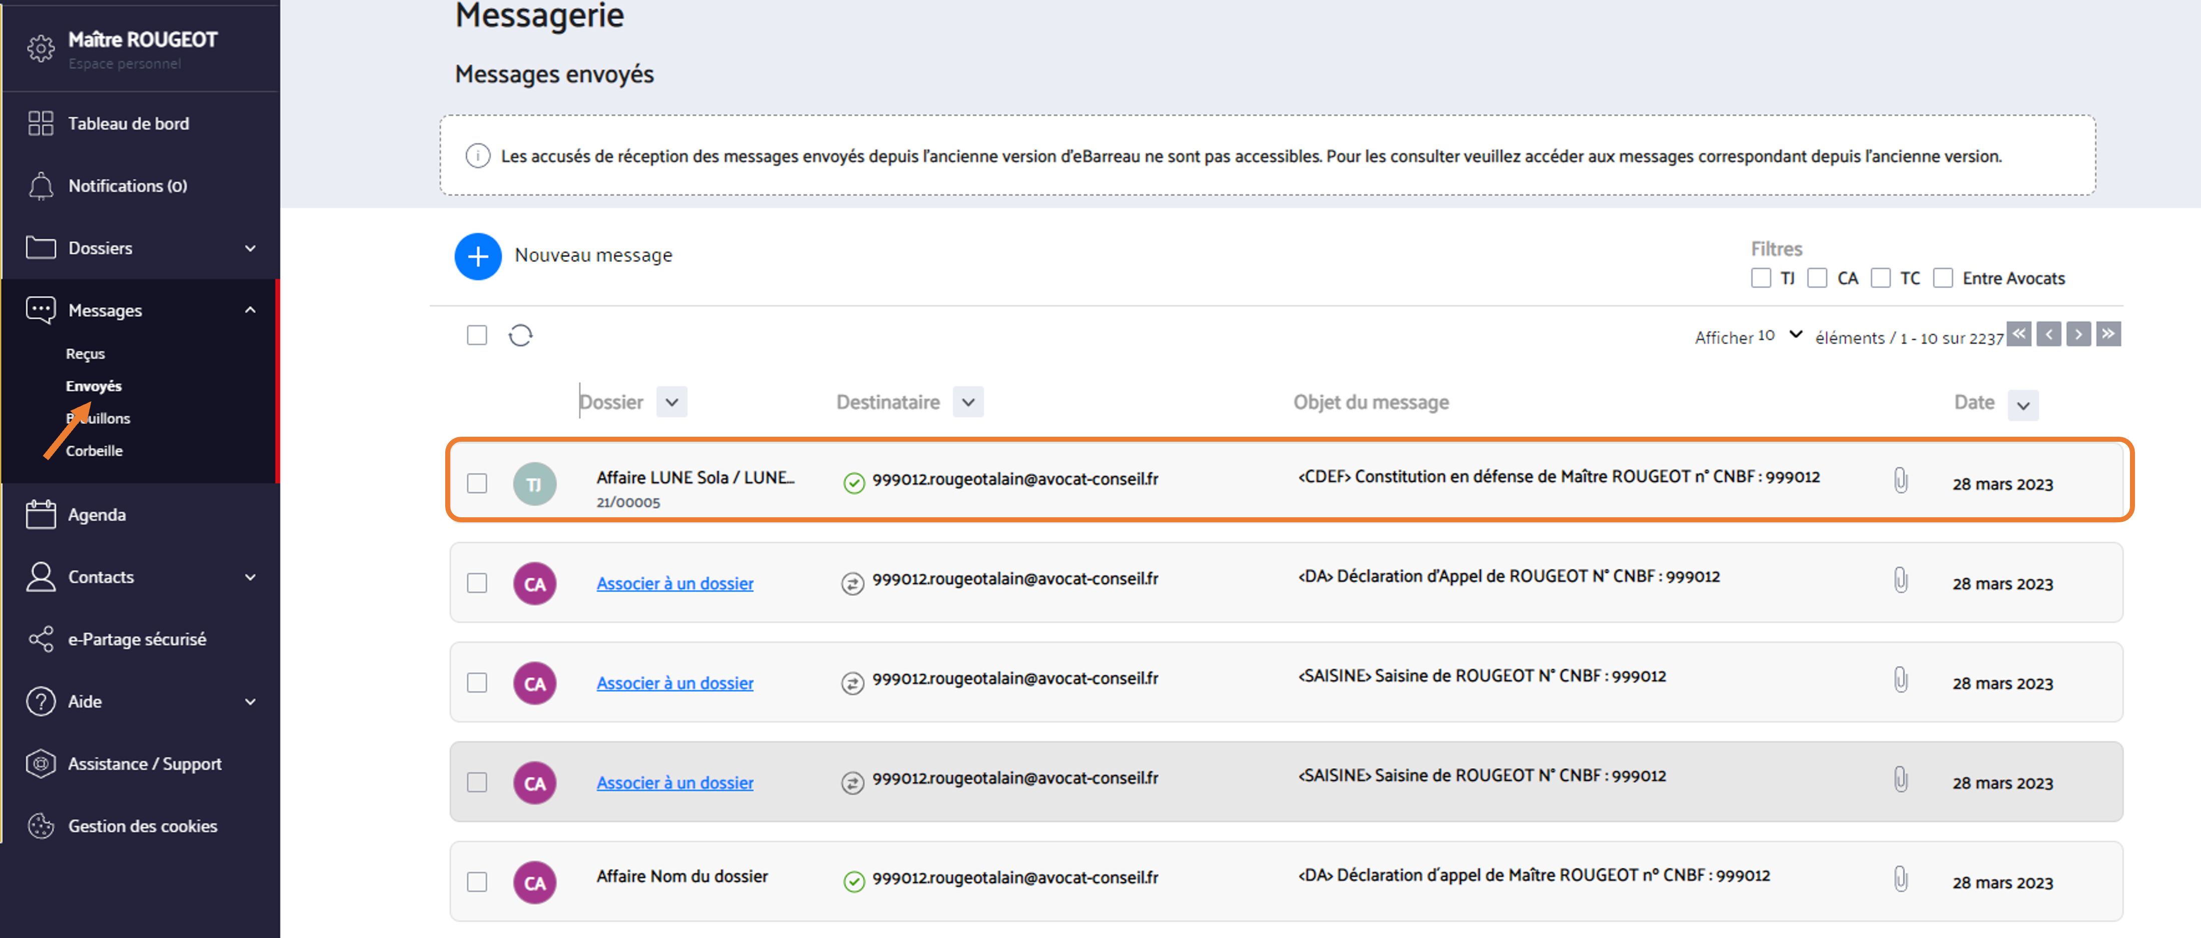Open attachment of Constitution en défense message

click(x=1900, y=480)
